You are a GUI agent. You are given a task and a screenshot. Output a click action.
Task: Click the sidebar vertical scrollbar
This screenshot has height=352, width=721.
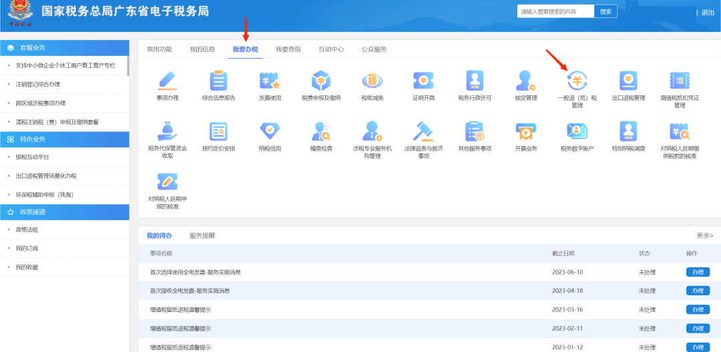click(x=128, y=65)
